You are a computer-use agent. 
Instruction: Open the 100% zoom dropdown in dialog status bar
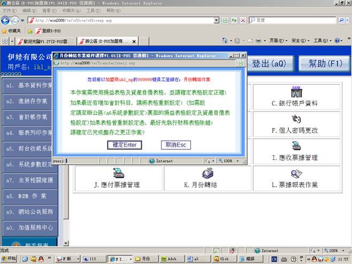231,161
